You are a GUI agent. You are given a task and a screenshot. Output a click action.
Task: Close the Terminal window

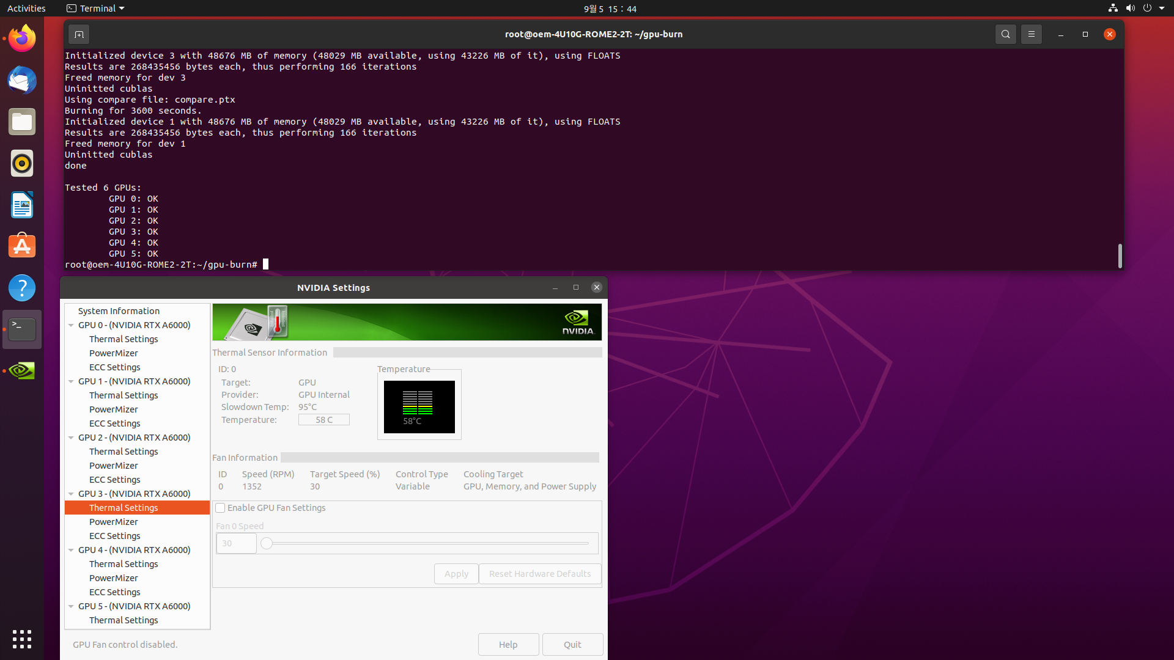(x=1110, y=34)
